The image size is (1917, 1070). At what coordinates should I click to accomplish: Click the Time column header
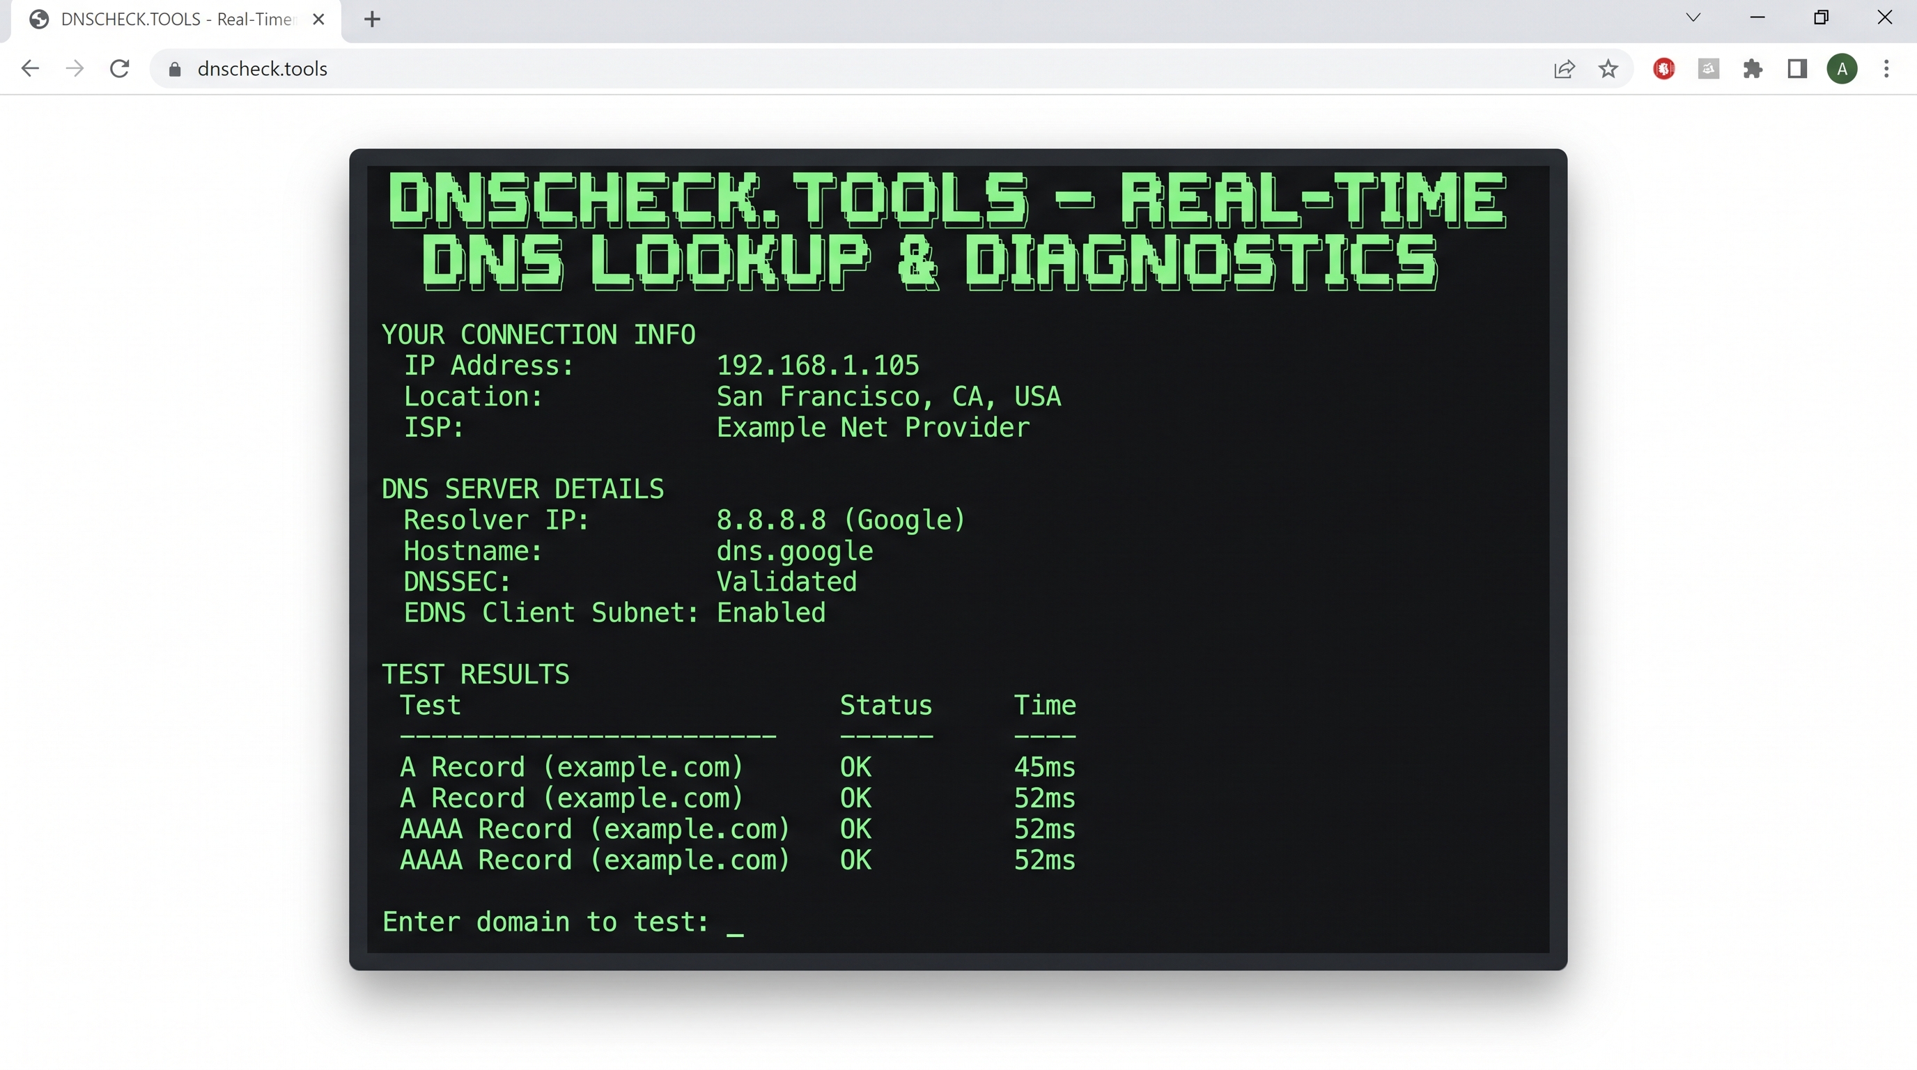1044,706
